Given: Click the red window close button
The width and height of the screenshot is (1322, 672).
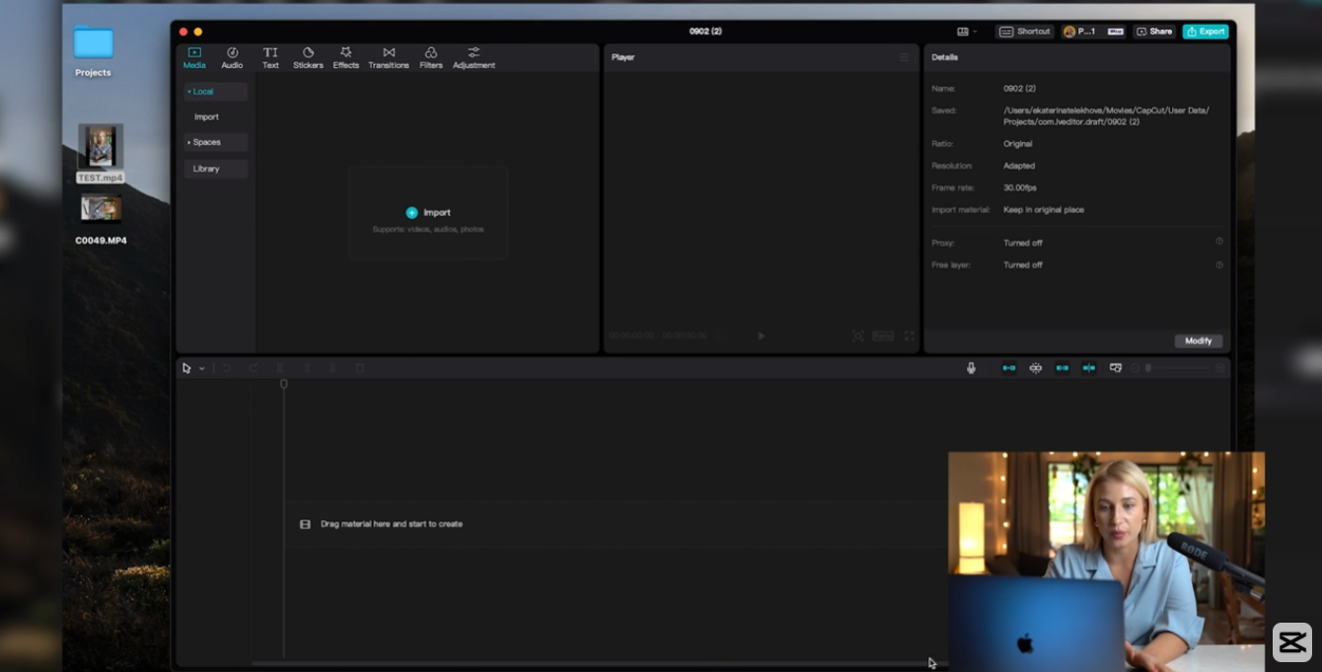Looking at the screenshot, I should [184, 32].
